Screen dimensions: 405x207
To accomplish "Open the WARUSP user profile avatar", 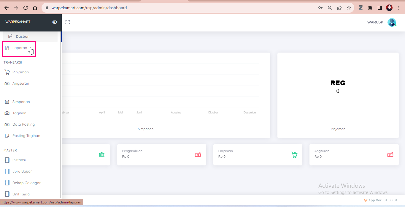I will click(x=392, y=22).
